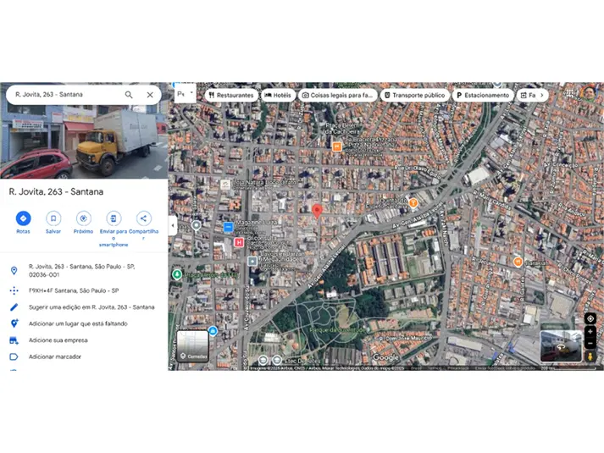604x453 pixels.
Task: Select Transporte público filter chip
Action: coord(415,95)
